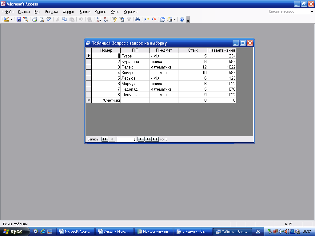Click the Print Preview icon
The image size is (315, 236).
coord(42,19)
